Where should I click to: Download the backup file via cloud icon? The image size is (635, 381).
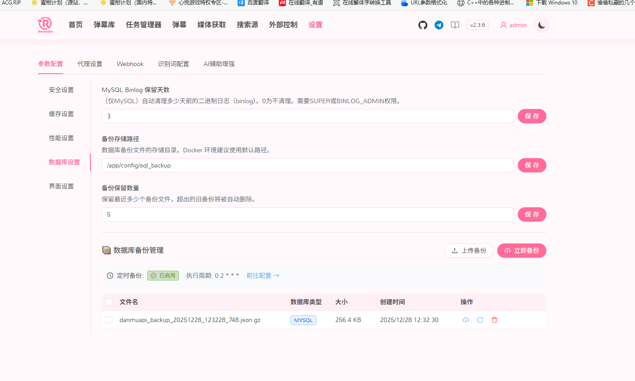[465, 320]
